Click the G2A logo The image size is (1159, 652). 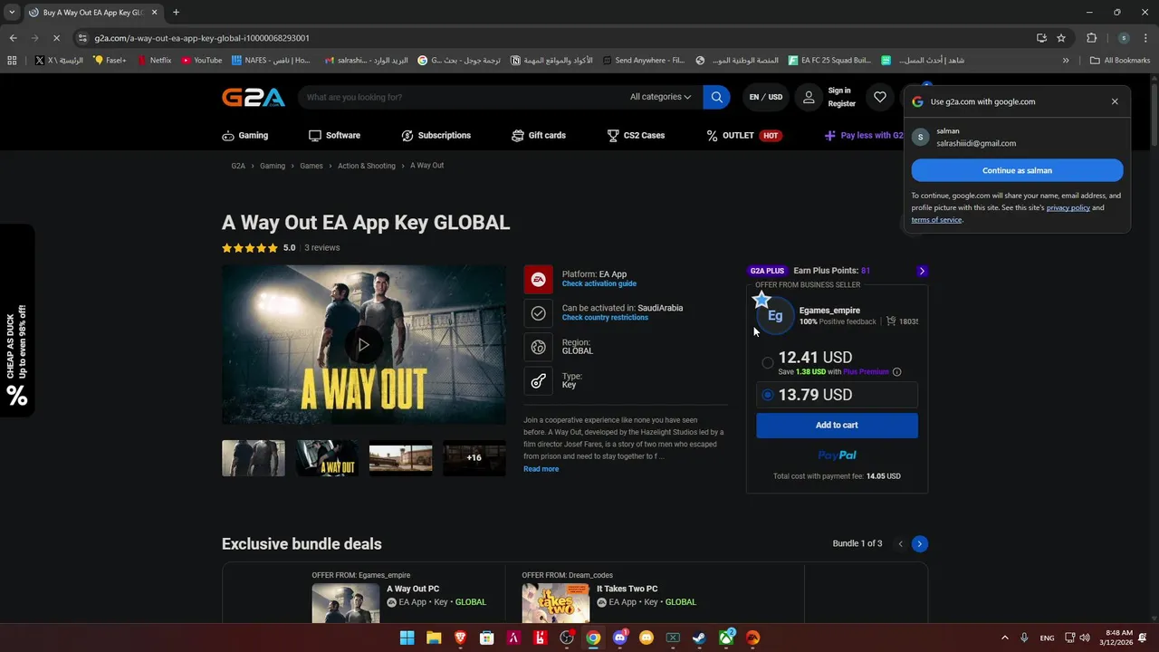tap(254, 97)
